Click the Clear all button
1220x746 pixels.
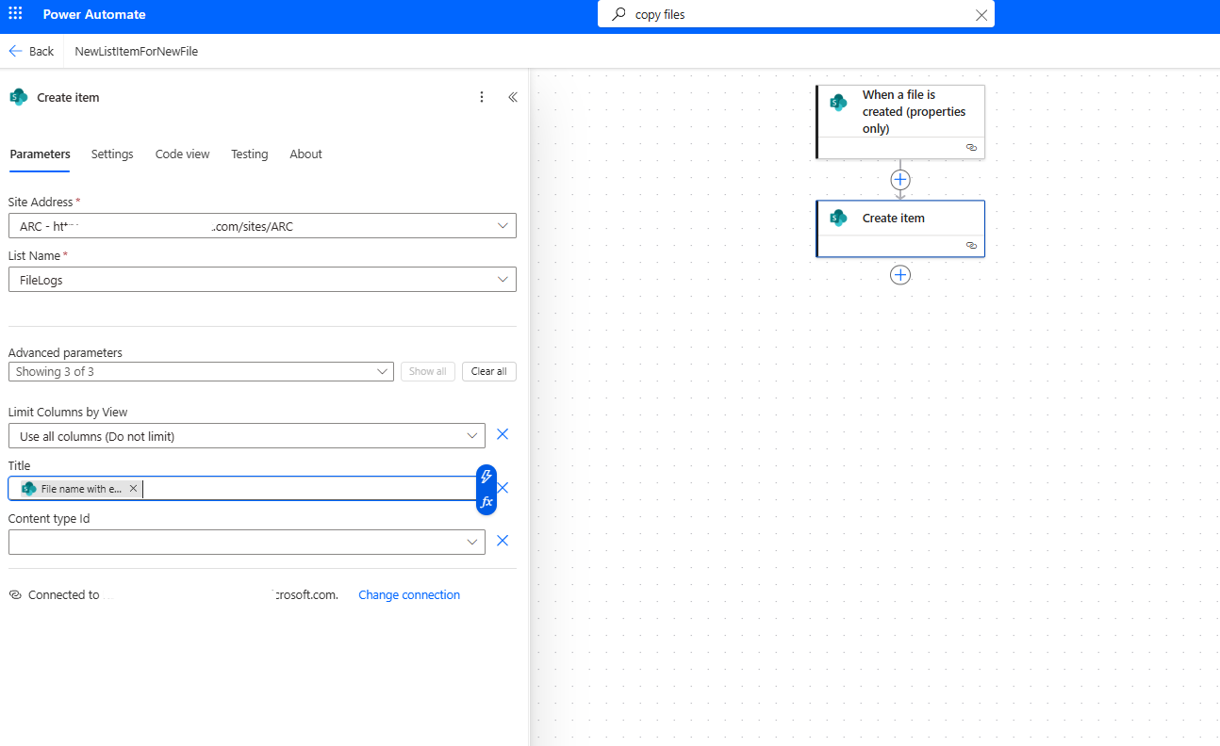488,372
